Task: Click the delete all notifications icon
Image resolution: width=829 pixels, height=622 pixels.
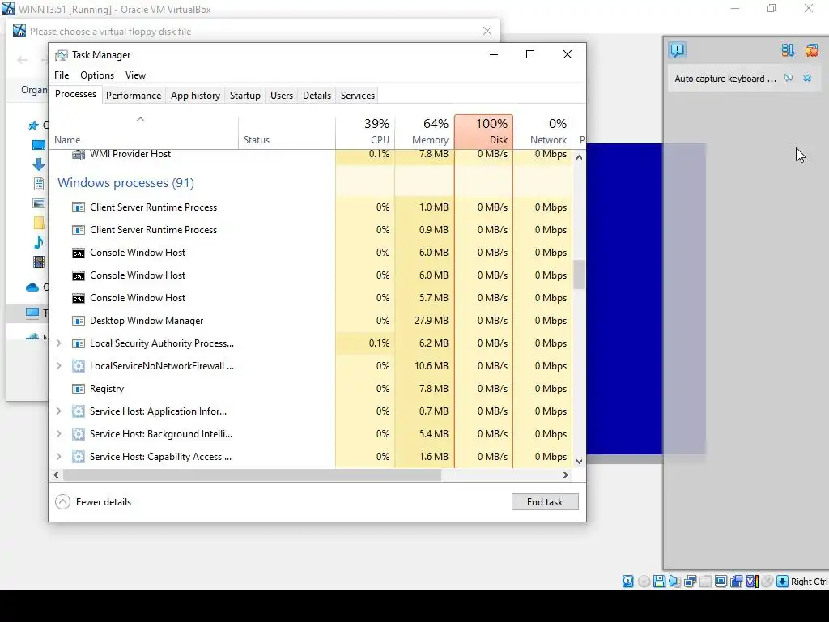Action: [x=811, y=50]
